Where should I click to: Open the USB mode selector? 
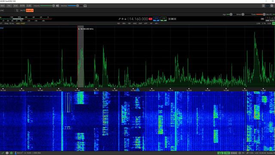163,19
